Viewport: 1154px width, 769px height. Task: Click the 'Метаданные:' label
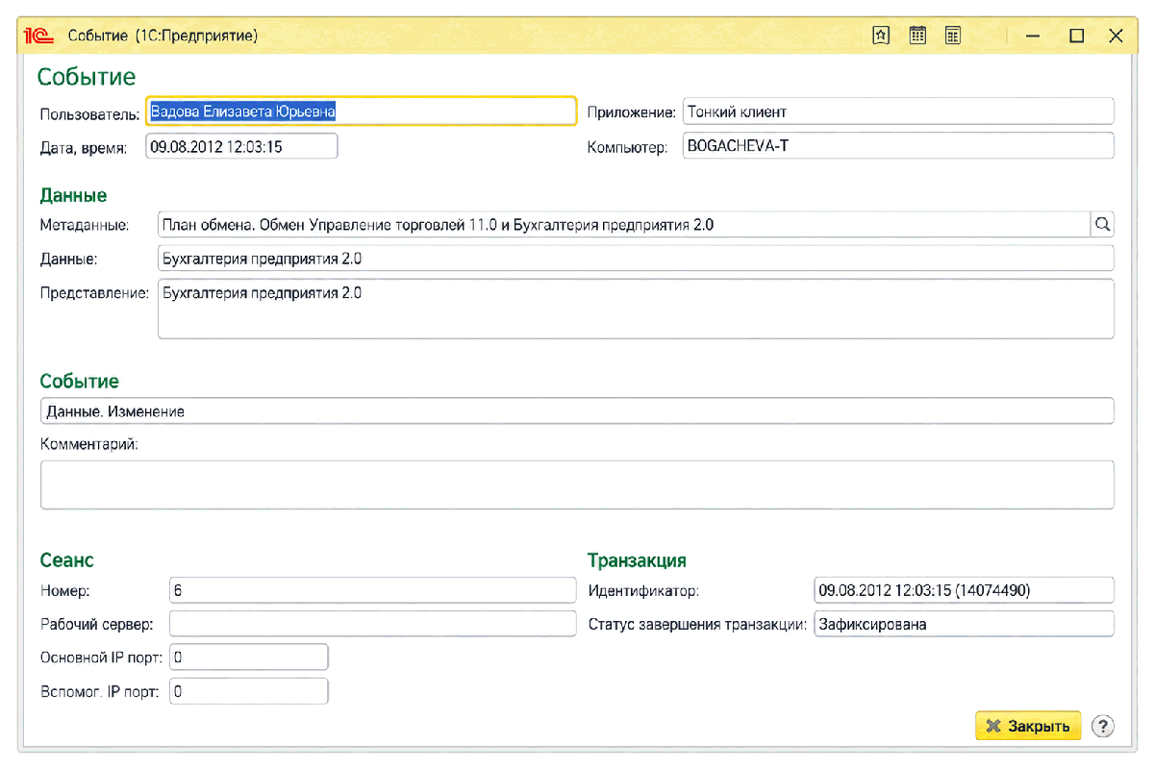click(x=85, y=225)
